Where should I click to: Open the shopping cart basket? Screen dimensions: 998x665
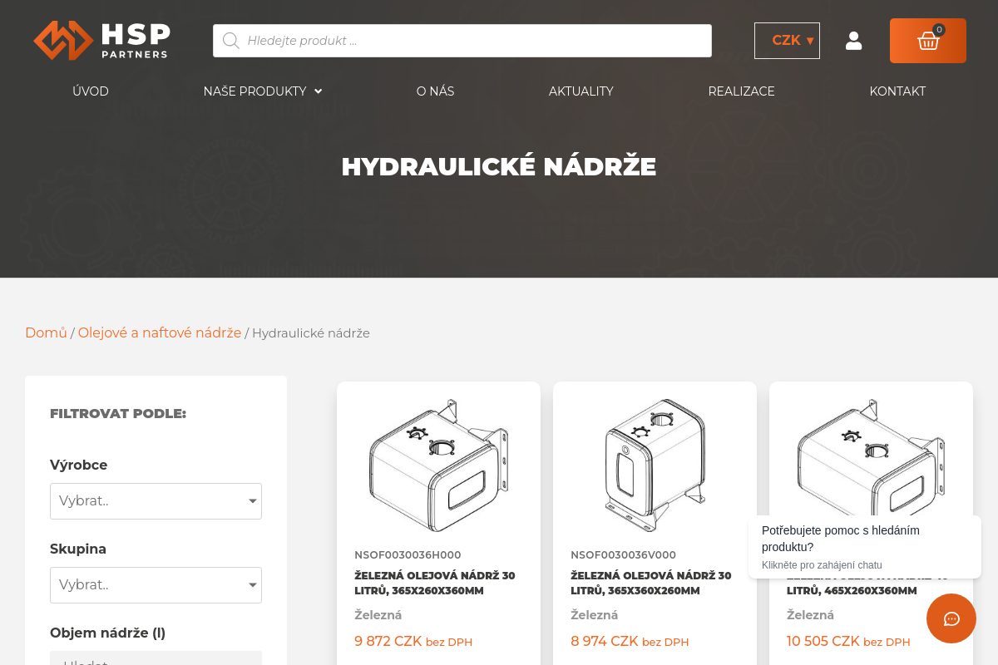click(928, 41)
